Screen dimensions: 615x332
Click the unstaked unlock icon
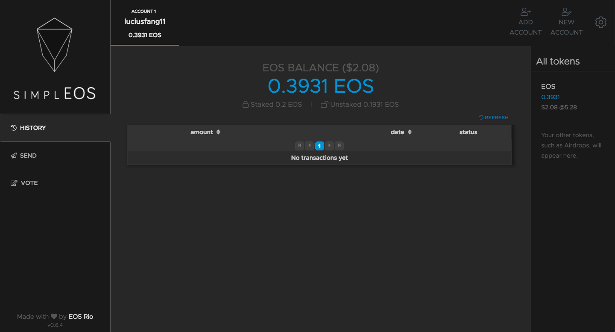click(x=325, y=104)
